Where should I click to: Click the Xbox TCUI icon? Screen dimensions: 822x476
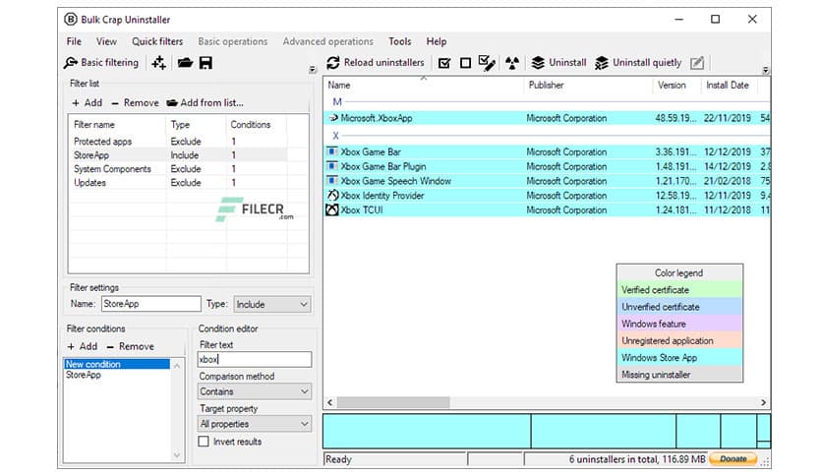tap(332, 209)
